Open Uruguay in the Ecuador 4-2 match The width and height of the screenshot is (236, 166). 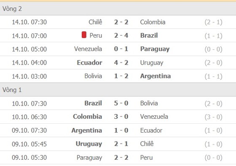(x=152, y=63)
